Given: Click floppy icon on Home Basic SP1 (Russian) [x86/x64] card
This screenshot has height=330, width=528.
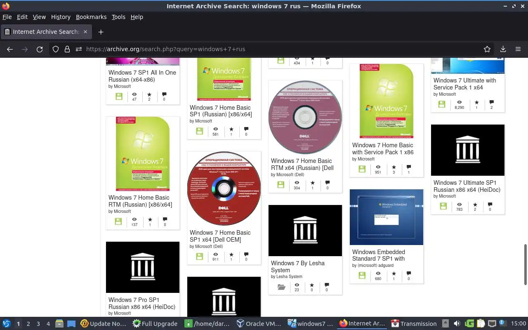Looking at the screenshot, I should coord(200,131).
